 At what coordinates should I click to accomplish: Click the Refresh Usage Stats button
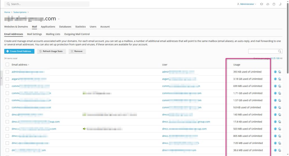coord(51,51)
